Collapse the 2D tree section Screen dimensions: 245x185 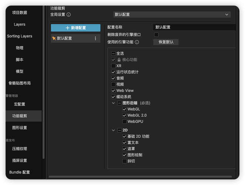[x=113, y=130]
